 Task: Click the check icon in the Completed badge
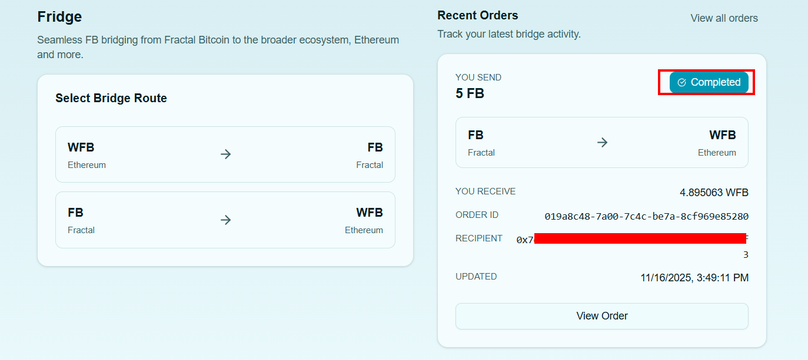click(x=681, y=83)
